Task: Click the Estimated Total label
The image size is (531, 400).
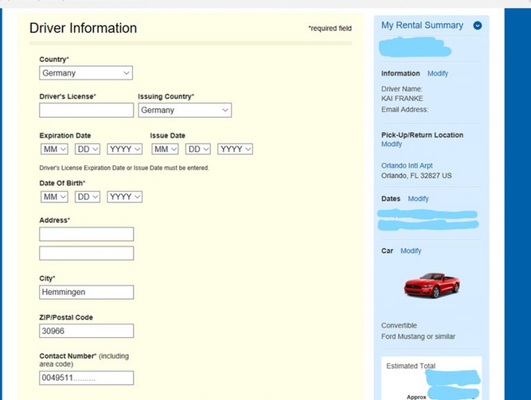Action: [x=411, y=366]
